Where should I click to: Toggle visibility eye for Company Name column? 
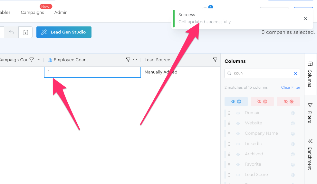pos(238,133)
